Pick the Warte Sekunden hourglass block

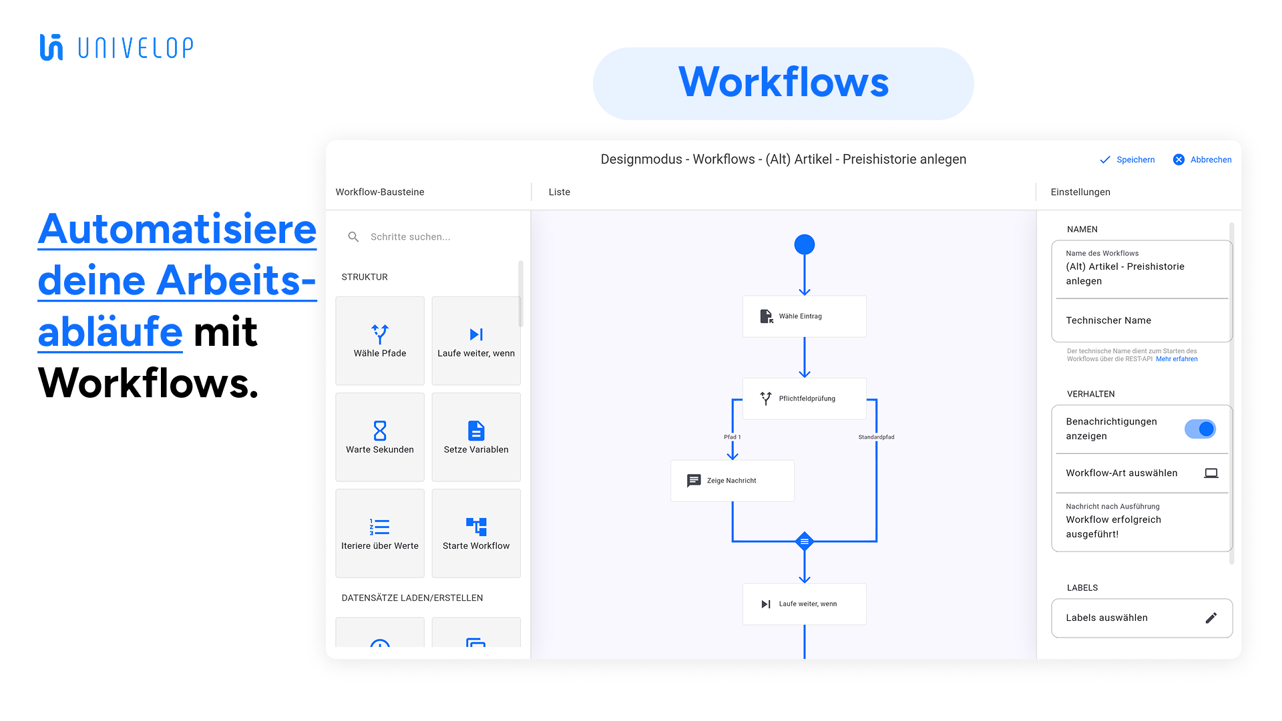(x=380, y=437)
